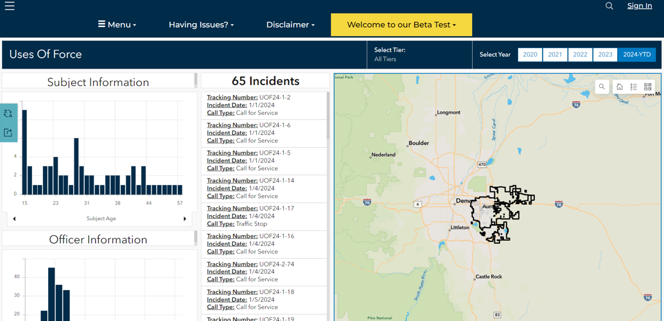664x321 pixels.
Task: Expand the Select Tier dropdown
Action: click(x=419, y=55)
